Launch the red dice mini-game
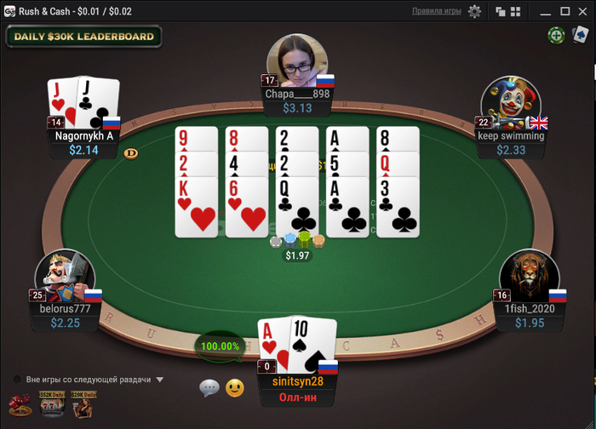This screenshot has height=429, width=596. pos(20,405)
